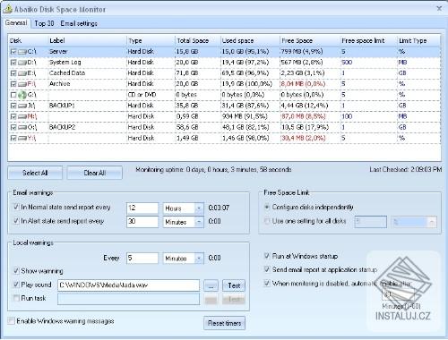Image resolution: width=448 pixels, height=340 pixels.
Task: Click the Type column header
Action: coord(151,40)
